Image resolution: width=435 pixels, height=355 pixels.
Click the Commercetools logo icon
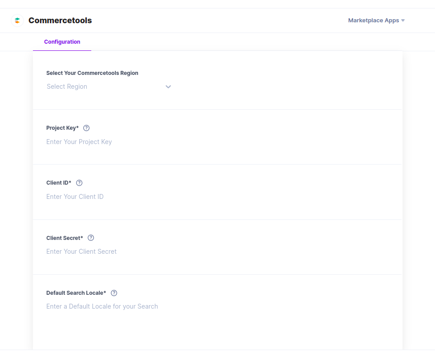coord(17,21)
